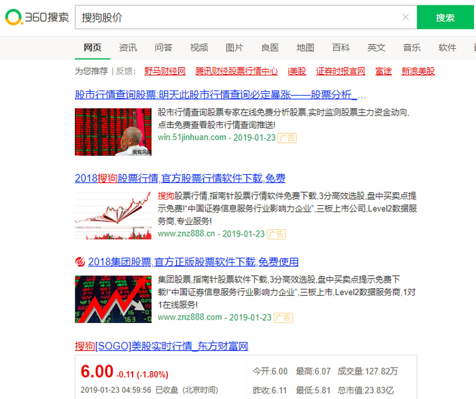Open result 搜狗[SOGO]美股实时行情_东方财富网
The width and height of the screenshot is (476, 399).
162,346
